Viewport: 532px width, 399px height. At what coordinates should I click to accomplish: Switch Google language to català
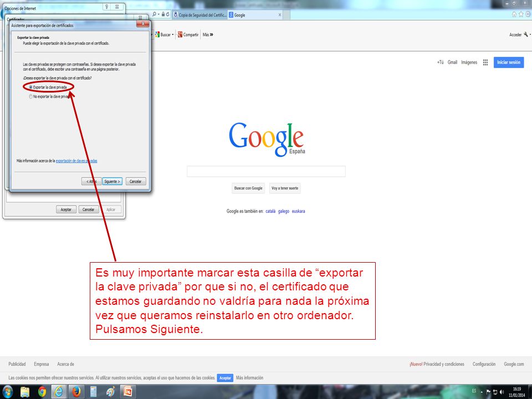click(x=270, y=211)
